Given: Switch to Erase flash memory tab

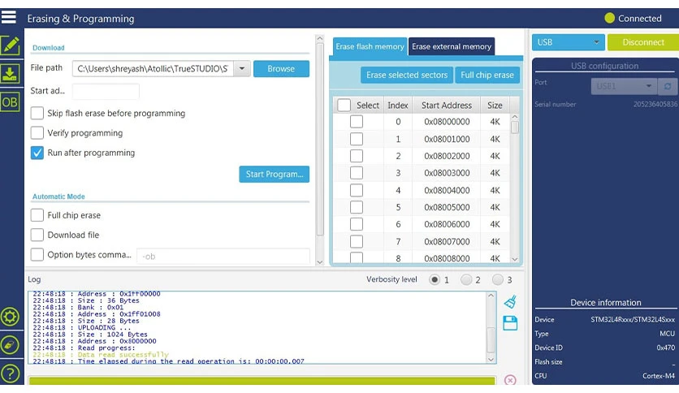Looking at the screenshot, I should tap(370, 46).
